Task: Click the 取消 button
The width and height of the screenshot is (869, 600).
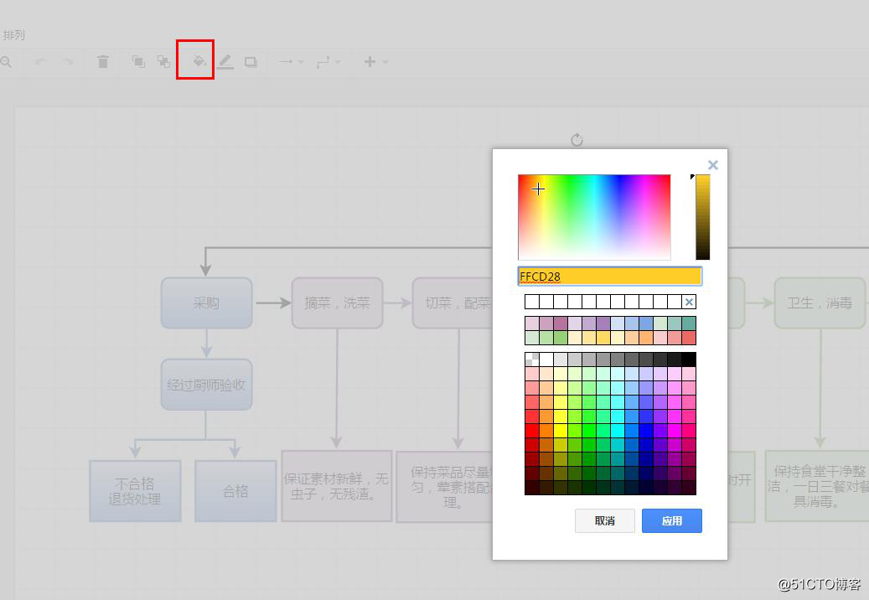Action: pyautogui.click(x=605, y=520)
